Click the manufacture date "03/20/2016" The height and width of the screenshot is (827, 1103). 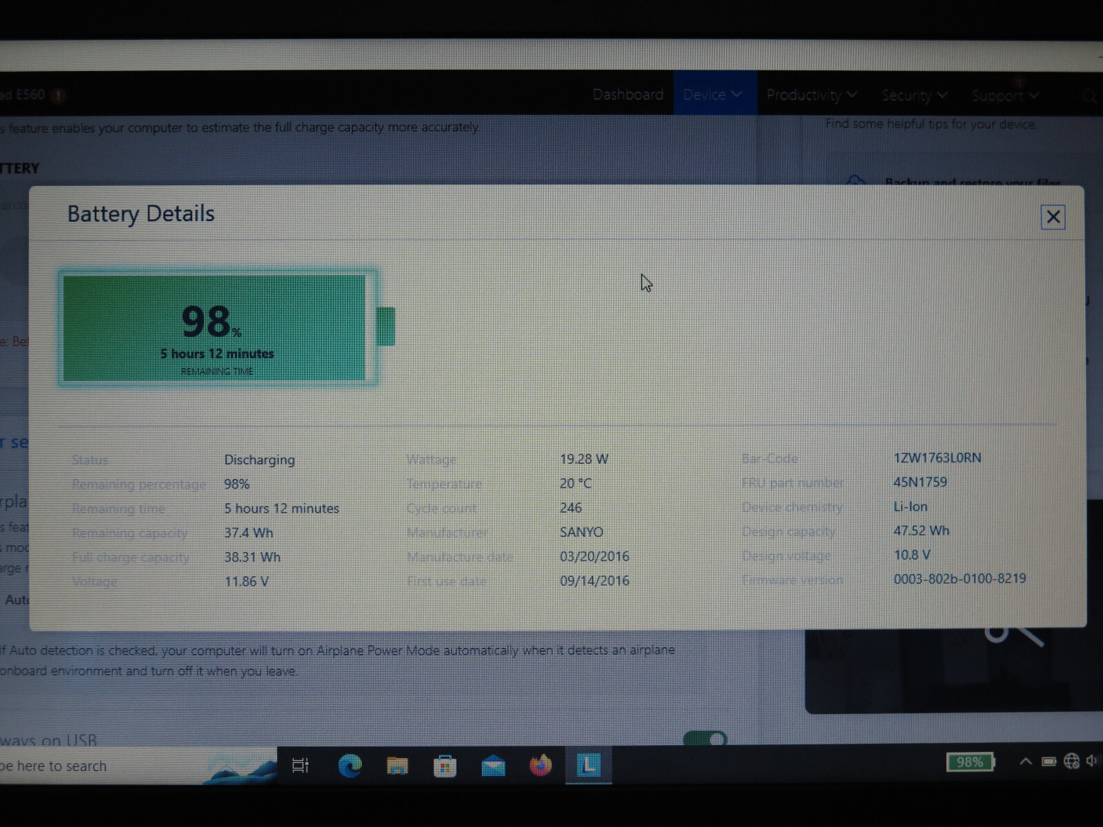point(594,556)
